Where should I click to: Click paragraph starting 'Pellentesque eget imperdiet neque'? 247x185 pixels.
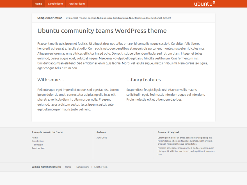pyautogui.click(x=78, y=100)
